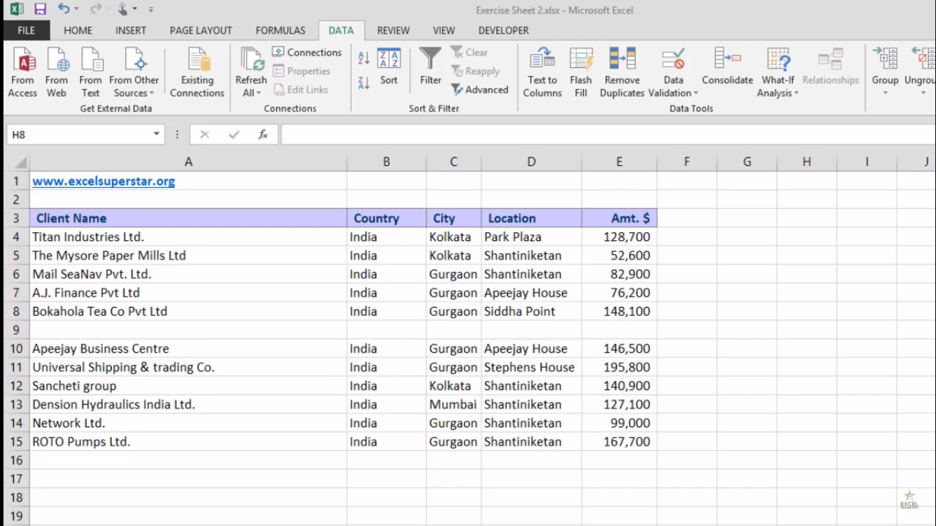Expand Group dropdown arrow

click(x=885, y=93)
